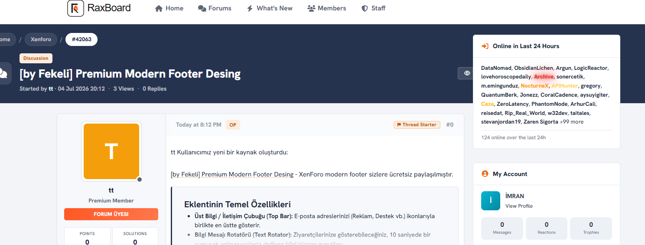Viewport: 645px width, 245px height.
Task: Open the Staff page
Action: tap(373, 8)
